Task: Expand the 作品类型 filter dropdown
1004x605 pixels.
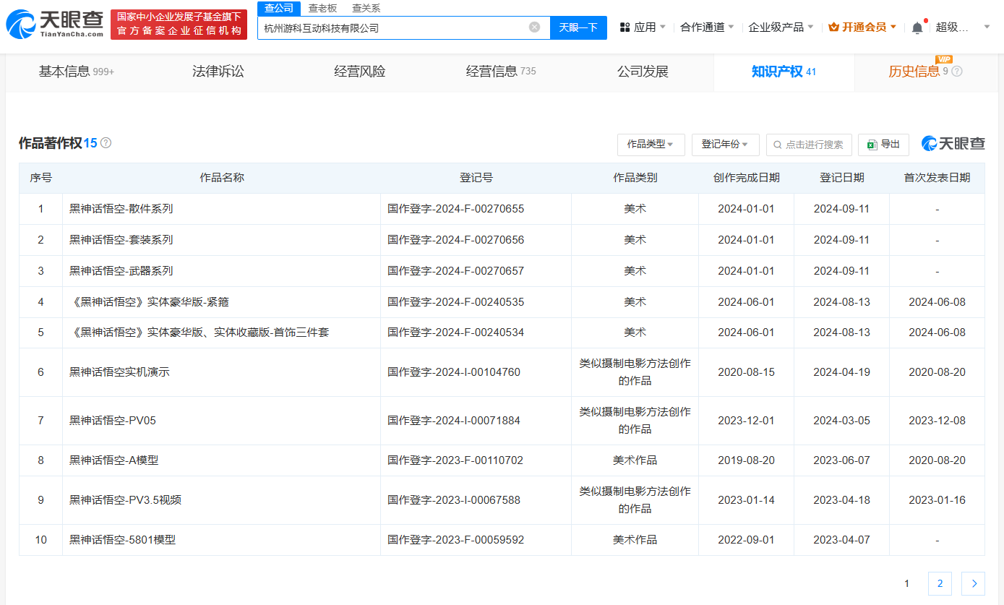Action: click(651, 145)
